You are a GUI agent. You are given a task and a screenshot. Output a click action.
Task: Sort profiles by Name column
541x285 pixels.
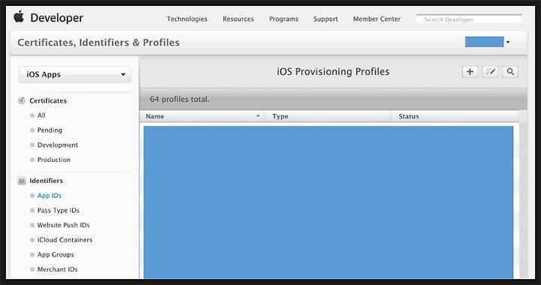click(x=202, y=116)
